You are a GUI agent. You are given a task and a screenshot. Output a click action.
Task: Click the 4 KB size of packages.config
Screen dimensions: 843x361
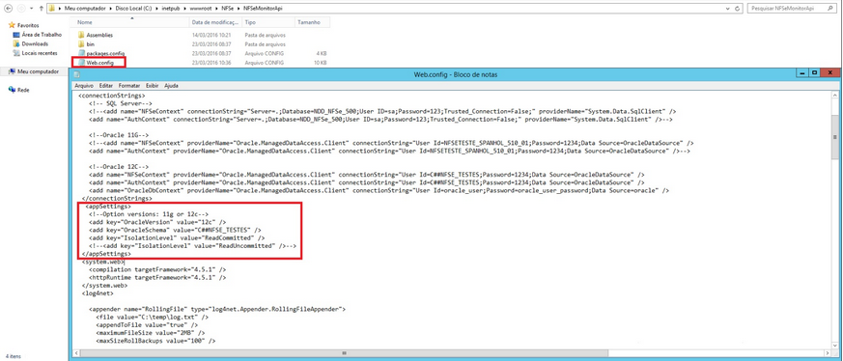click(x=322, y=54)
